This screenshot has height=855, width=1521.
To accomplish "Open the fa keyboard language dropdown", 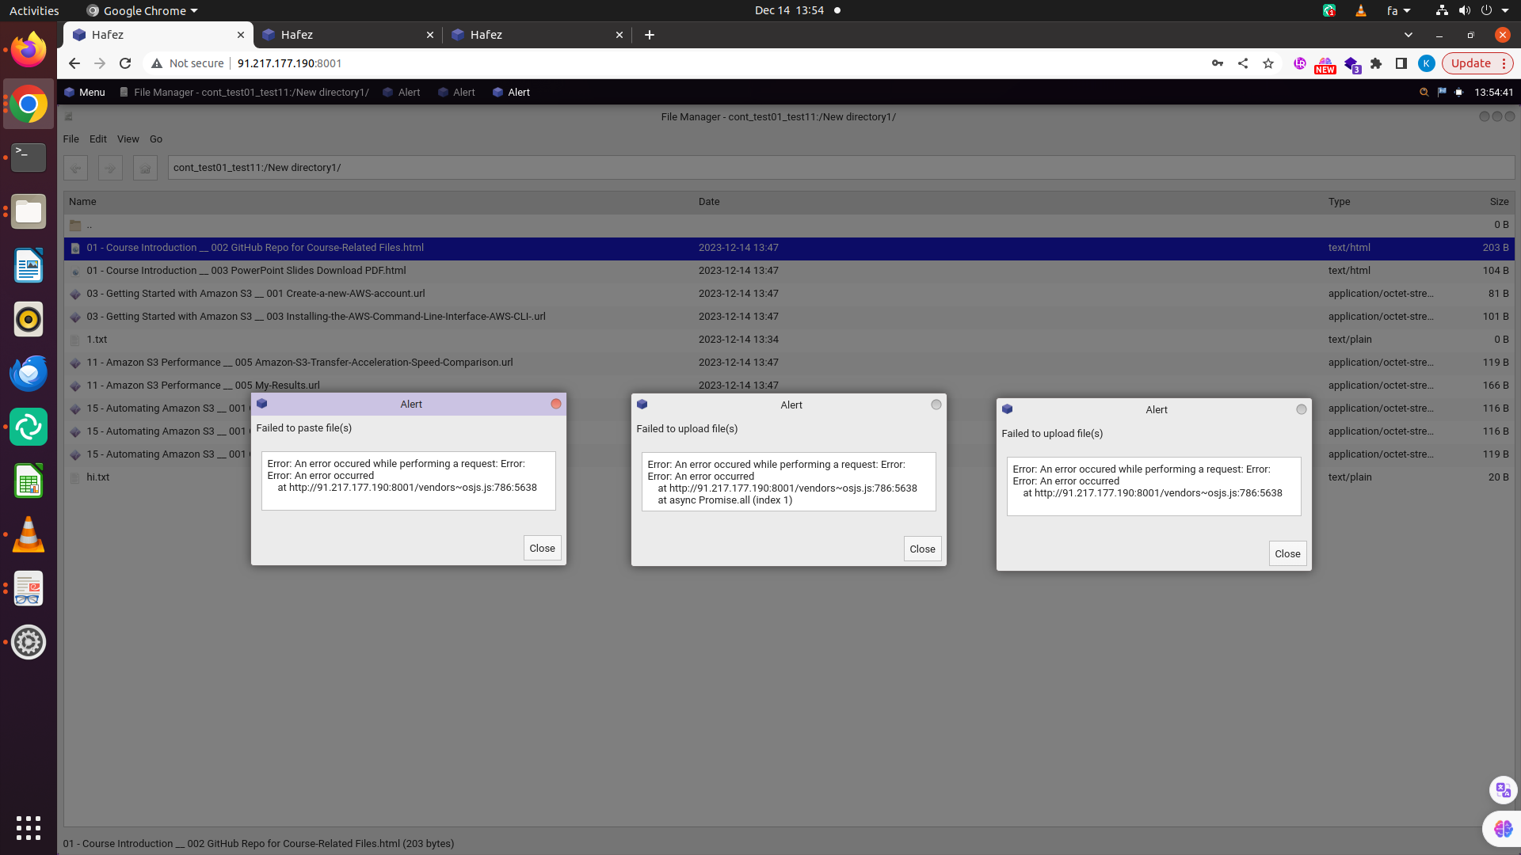I will pyautogui.click(x=1398, y=10).
